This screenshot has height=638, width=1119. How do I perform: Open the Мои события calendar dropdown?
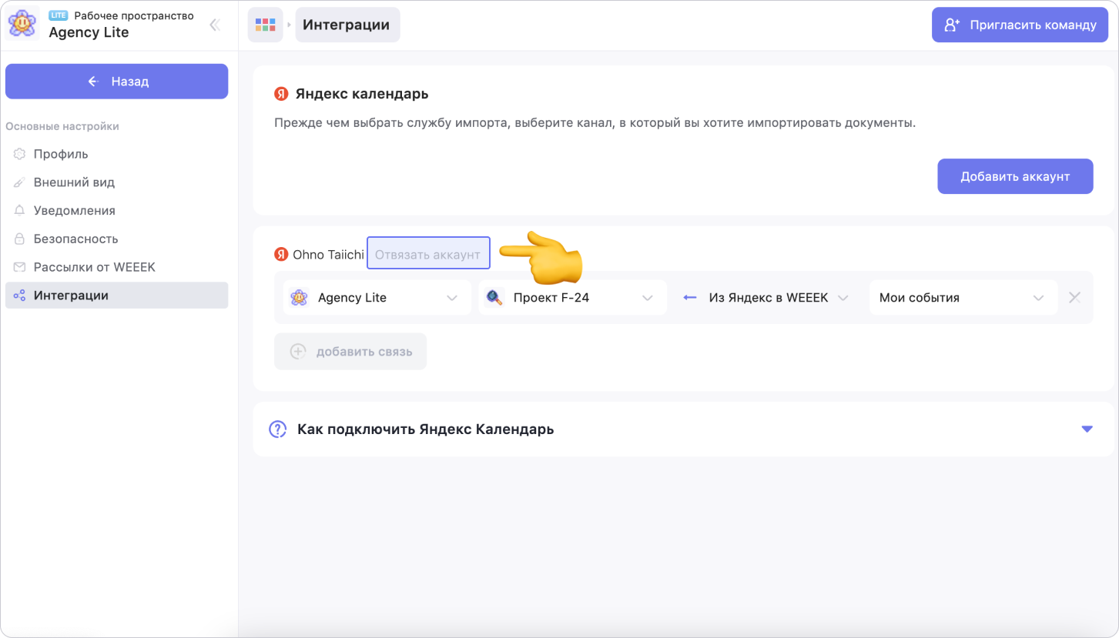pyautogui.click(x=963, y=297)
